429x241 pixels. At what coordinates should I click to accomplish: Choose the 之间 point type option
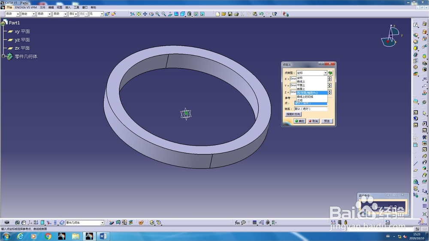coord(312,101)
